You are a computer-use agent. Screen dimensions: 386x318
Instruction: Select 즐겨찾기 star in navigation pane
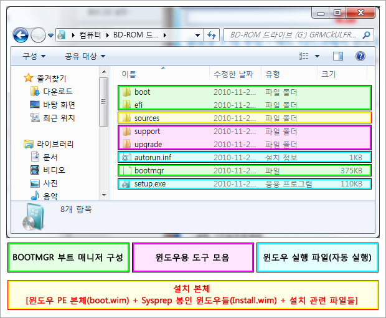(29, 78)
